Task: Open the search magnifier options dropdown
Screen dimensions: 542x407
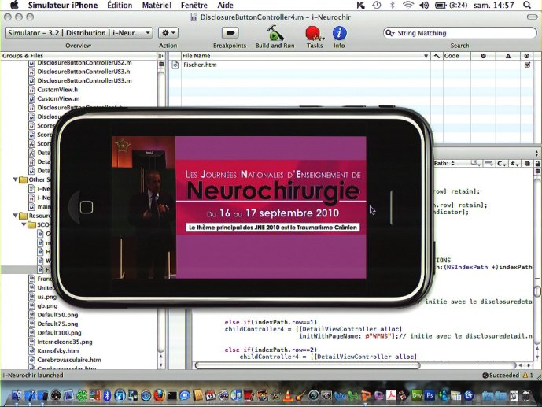Action: (x=389, y=33)
